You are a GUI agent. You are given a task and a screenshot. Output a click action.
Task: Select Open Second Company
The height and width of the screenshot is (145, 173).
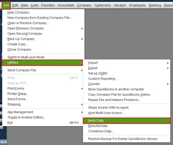coord(43,34)
